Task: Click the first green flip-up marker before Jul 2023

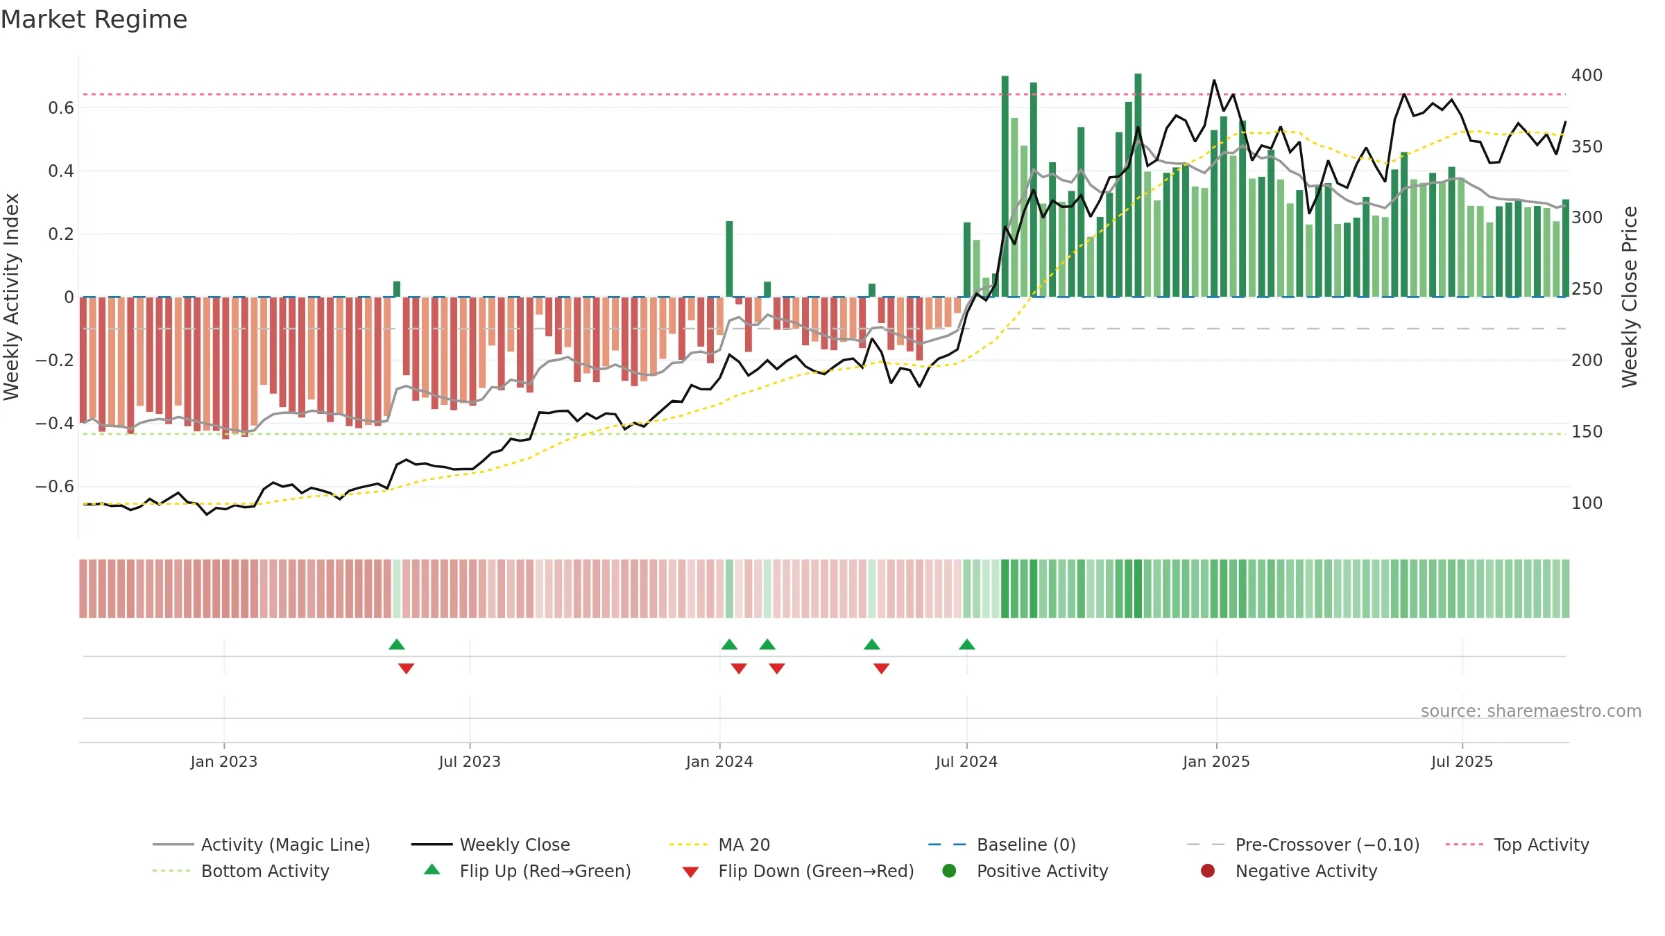Action: (397, 645)
